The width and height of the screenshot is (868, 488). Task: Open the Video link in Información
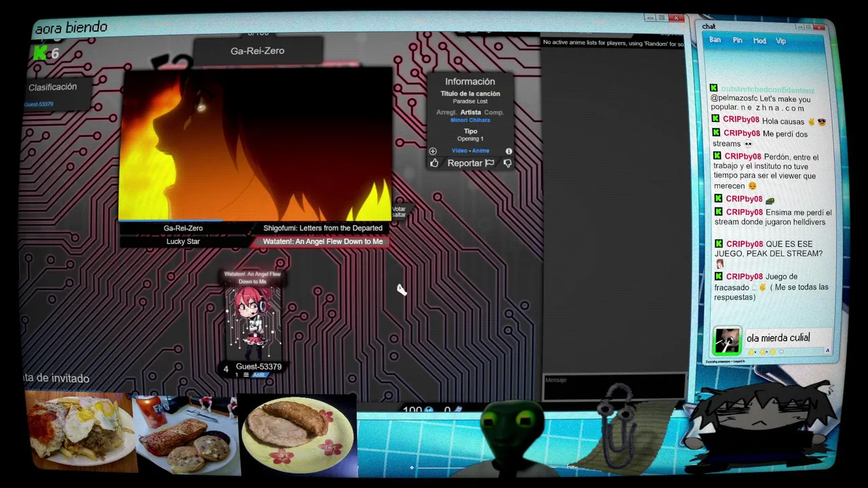[459, 150]
